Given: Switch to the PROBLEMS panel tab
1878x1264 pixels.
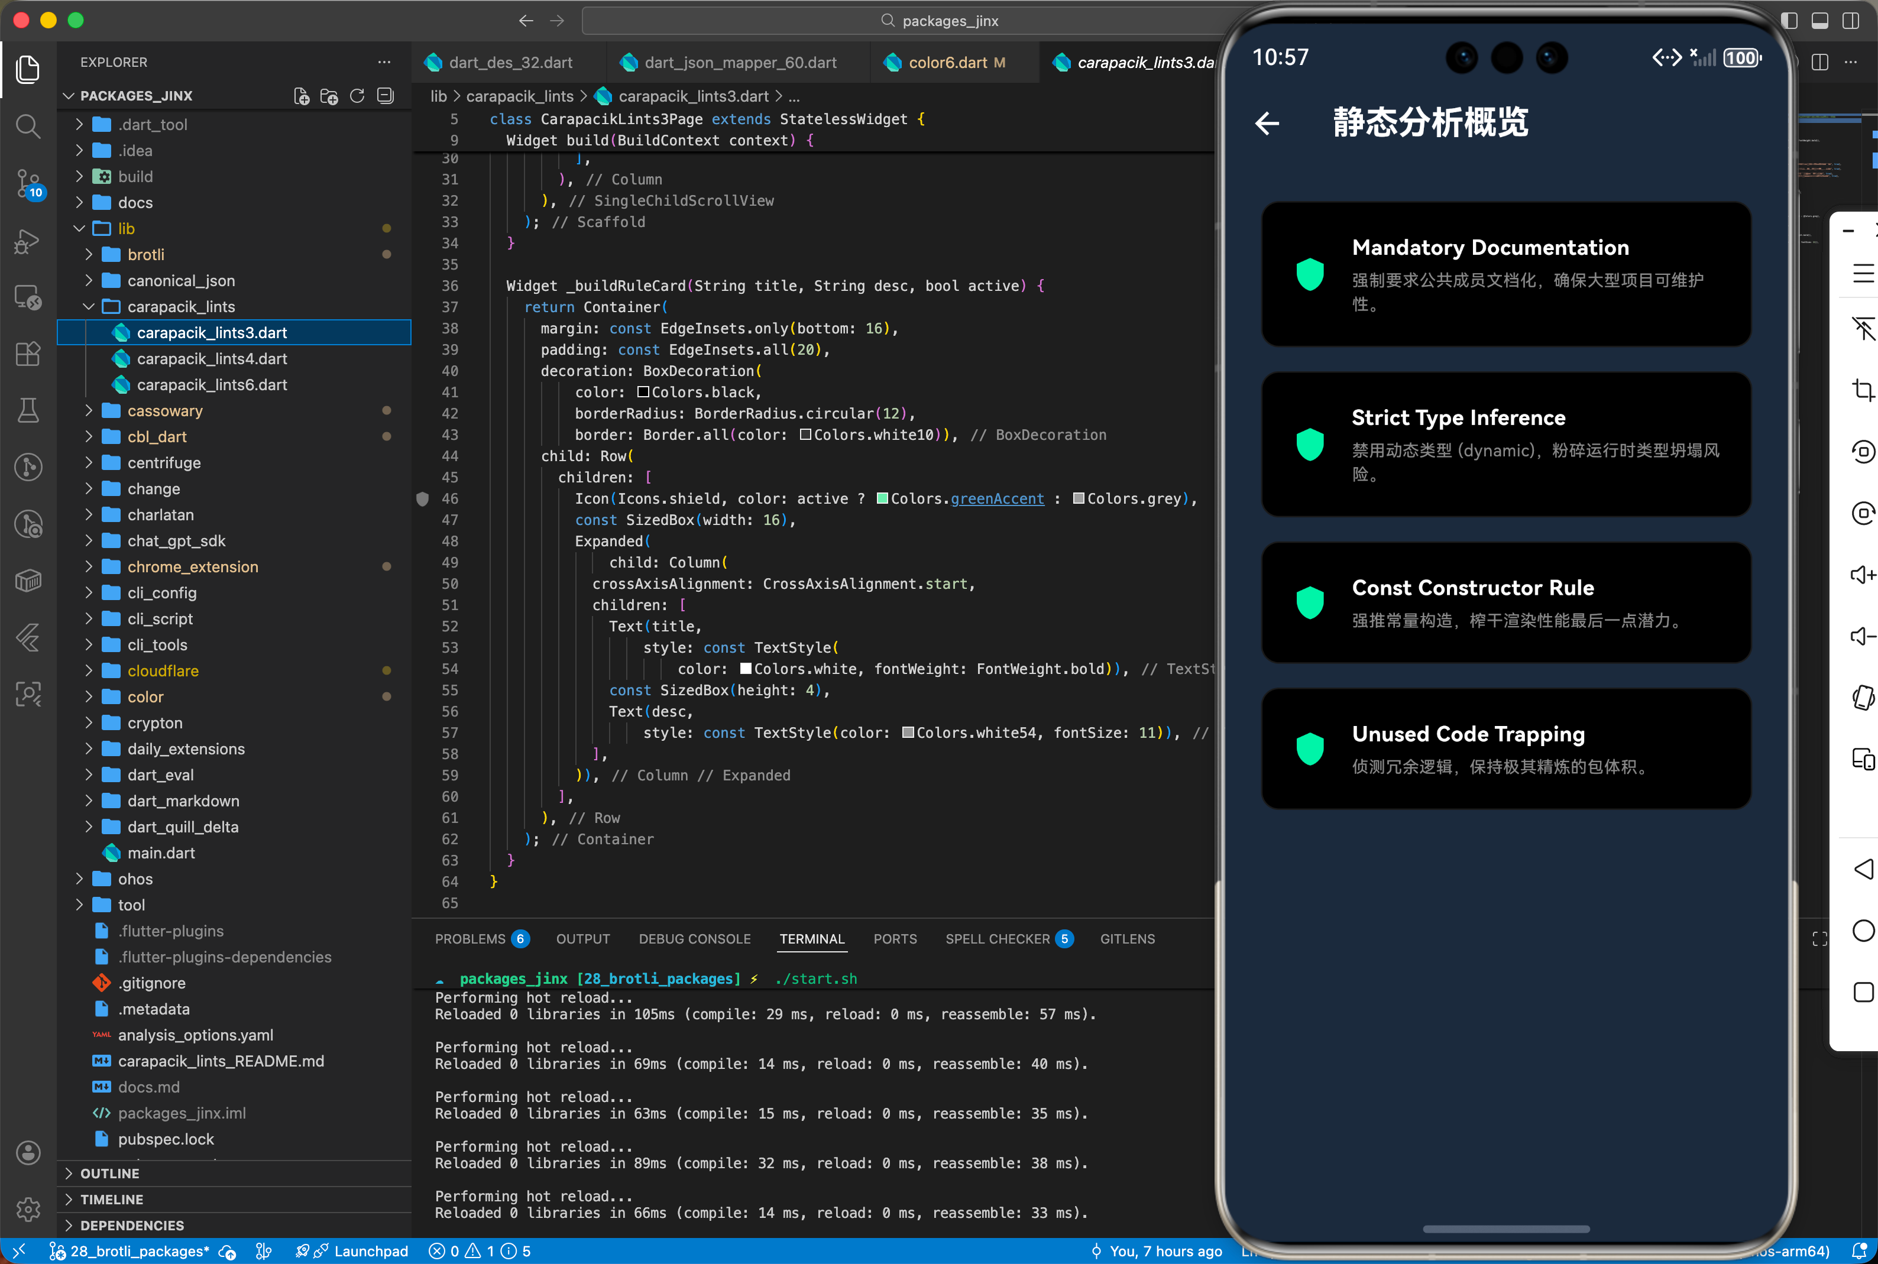Looking at the screenshot, I should click(x=470, y=938).
